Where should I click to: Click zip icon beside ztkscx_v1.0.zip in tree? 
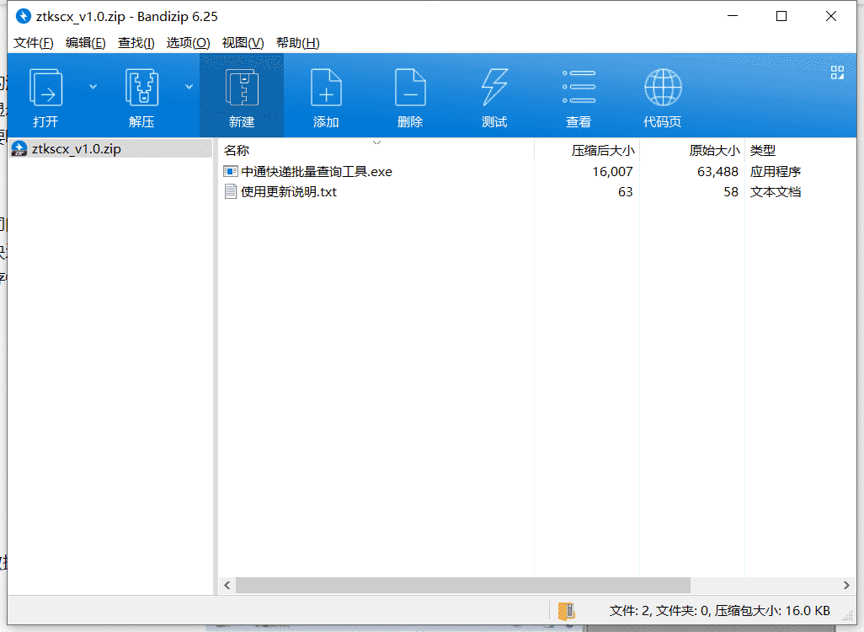click(x=19, y=149)
